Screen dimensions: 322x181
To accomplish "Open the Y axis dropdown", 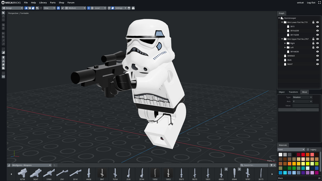I will tap(302, 101).
